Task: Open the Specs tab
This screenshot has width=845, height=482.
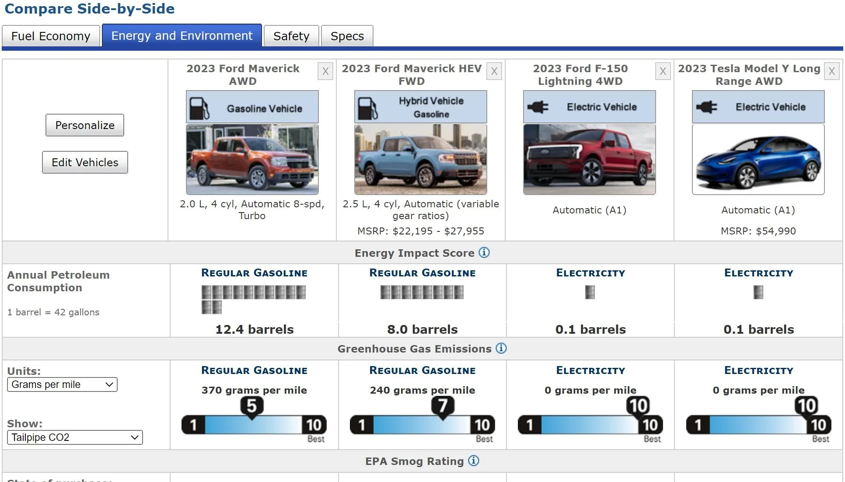Action: [x=347, y=36]
